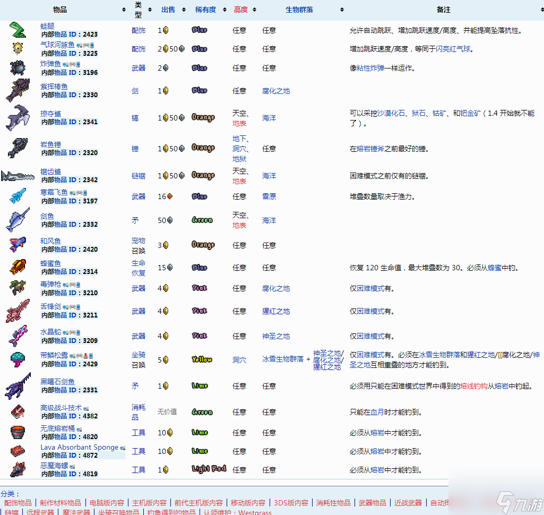Image resolution: width=544 pixels, height=515 pixels.
Task: Open the 电脑版内容 category link
Action: click(x=107, y=503)
